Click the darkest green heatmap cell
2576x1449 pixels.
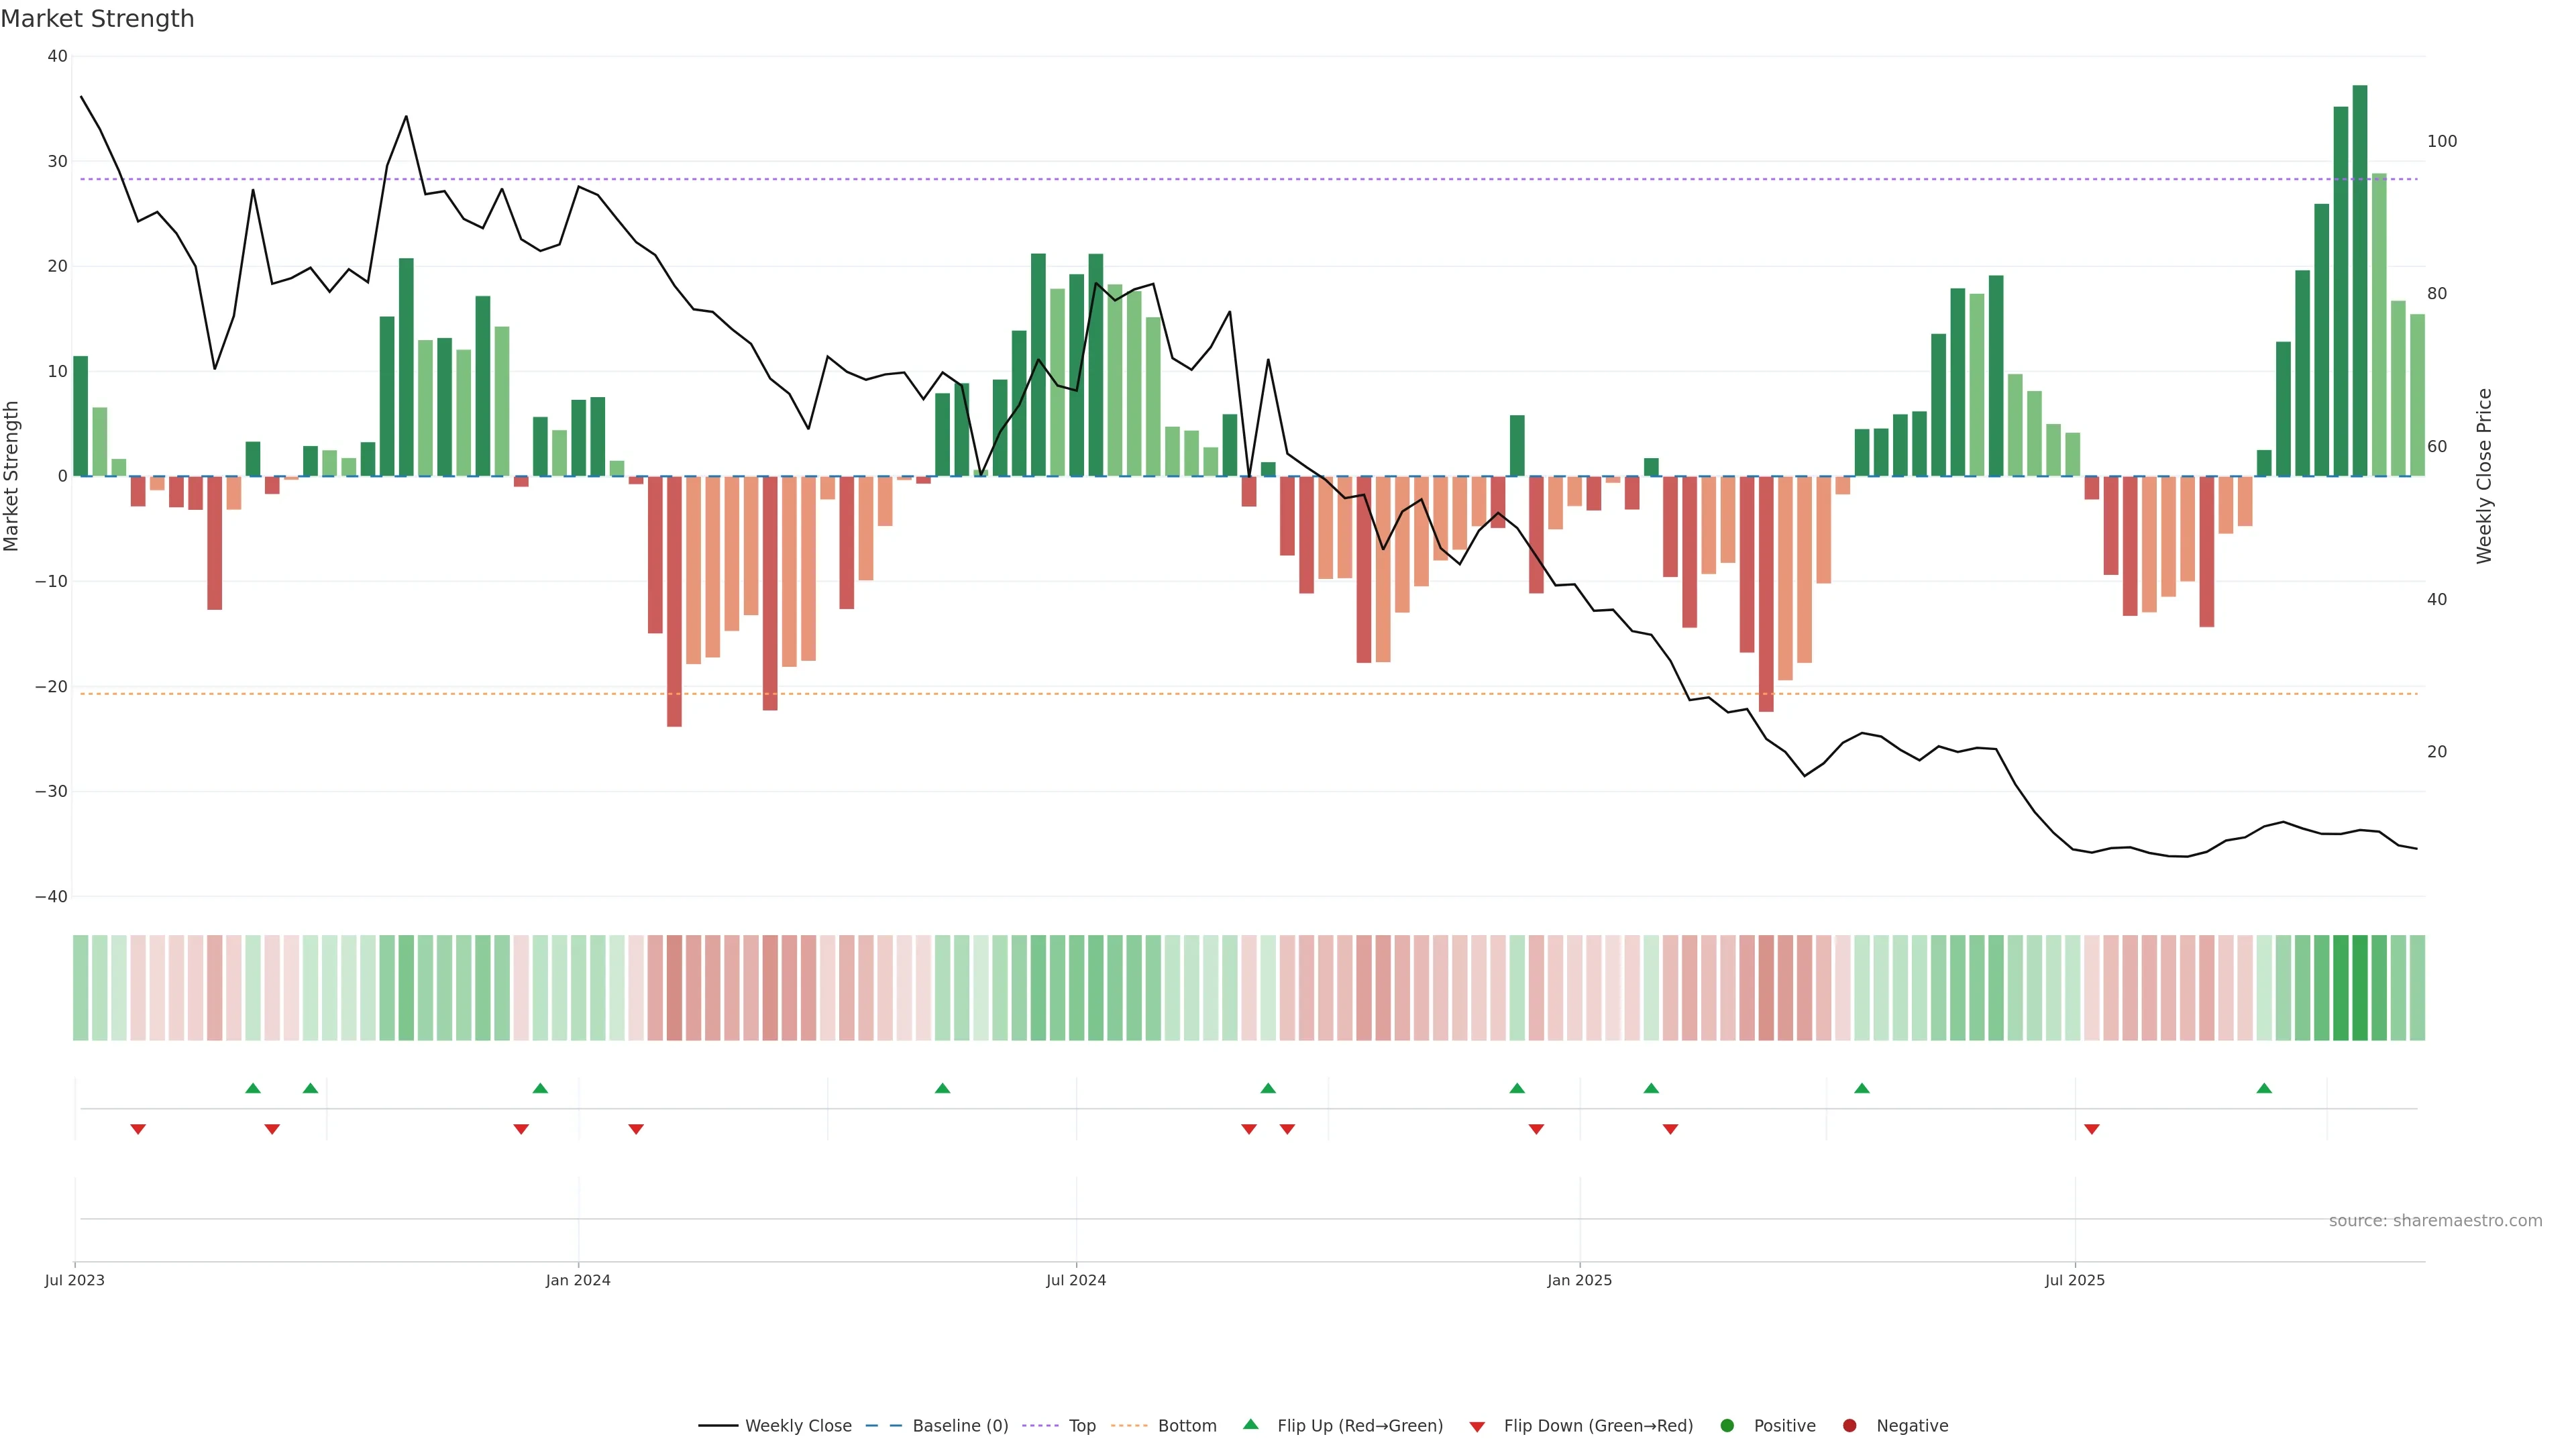pos(2359,988)
